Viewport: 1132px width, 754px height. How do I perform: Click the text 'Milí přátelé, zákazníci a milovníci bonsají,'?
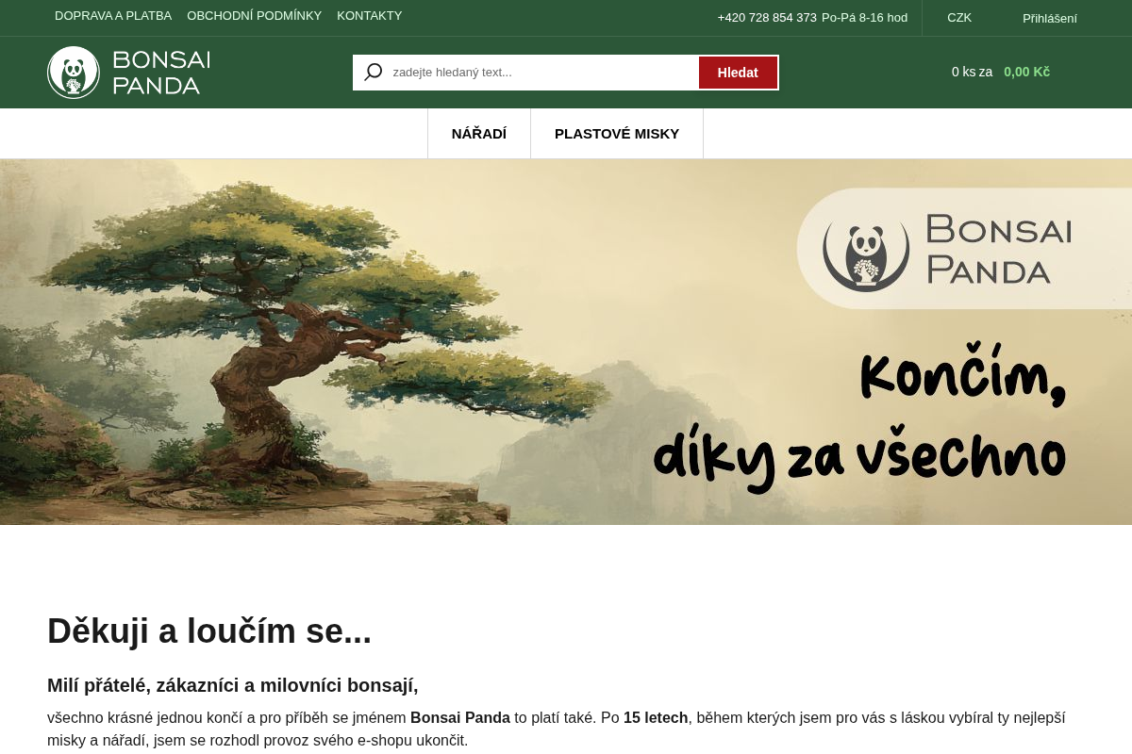tap(233, 685)
